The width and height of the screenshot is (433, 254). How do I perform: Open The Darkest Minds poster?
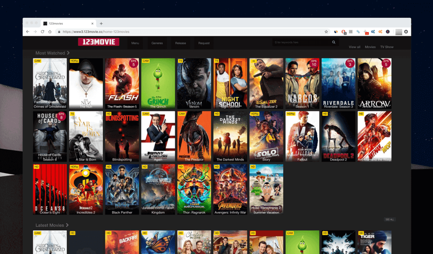(230, 136)
